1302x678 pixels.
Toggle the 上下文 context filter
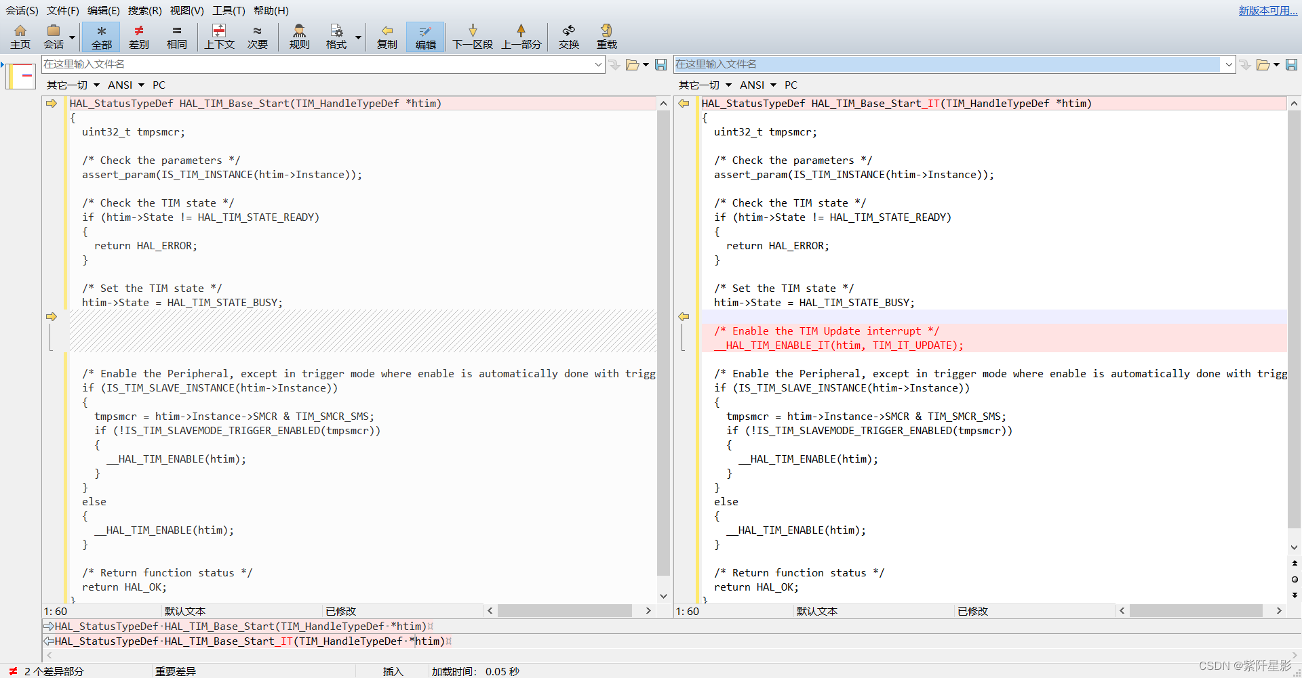[219, 37]
